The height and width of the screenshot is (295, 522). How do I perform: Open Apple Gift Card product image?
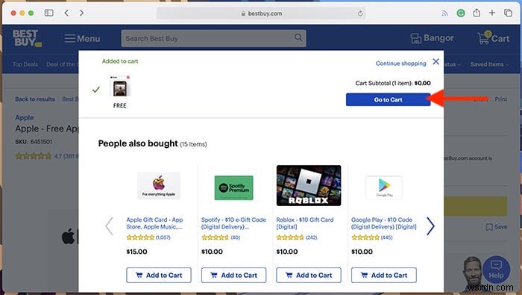(159, 186)
